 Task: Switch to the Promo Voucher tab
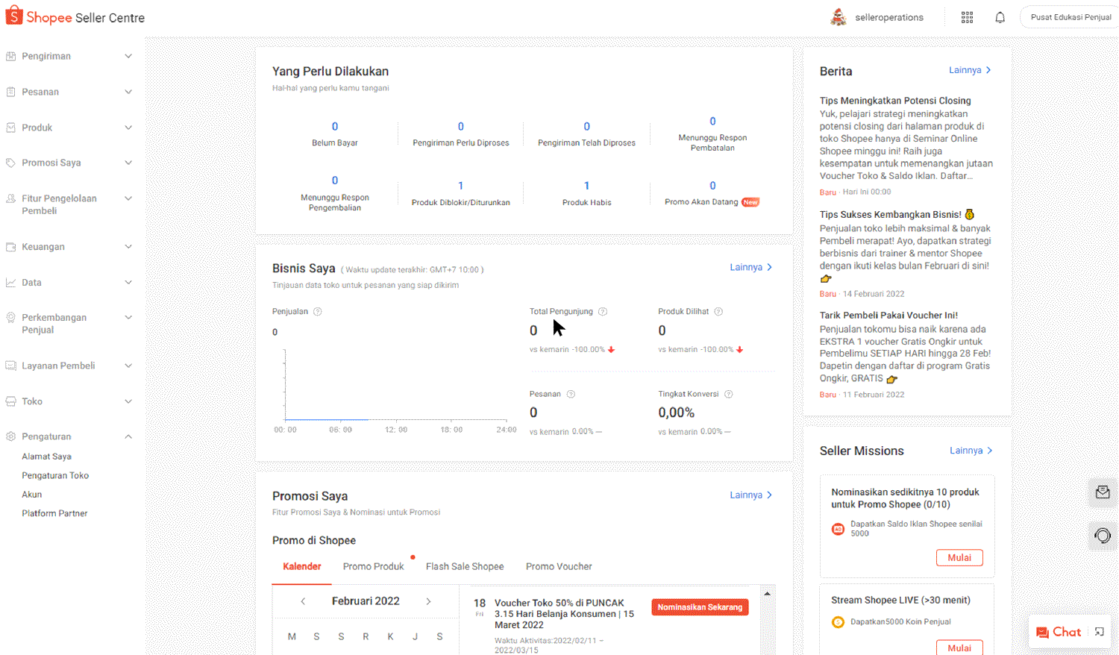(x=559, y=566)
